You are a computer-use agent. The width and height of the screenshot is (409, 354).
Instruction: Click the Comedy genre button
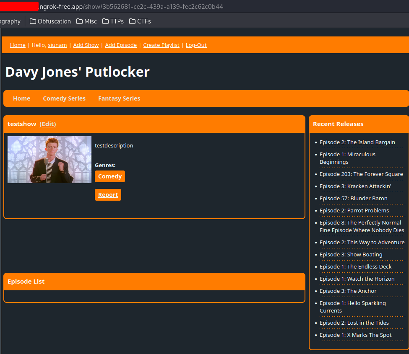point(110,176)
